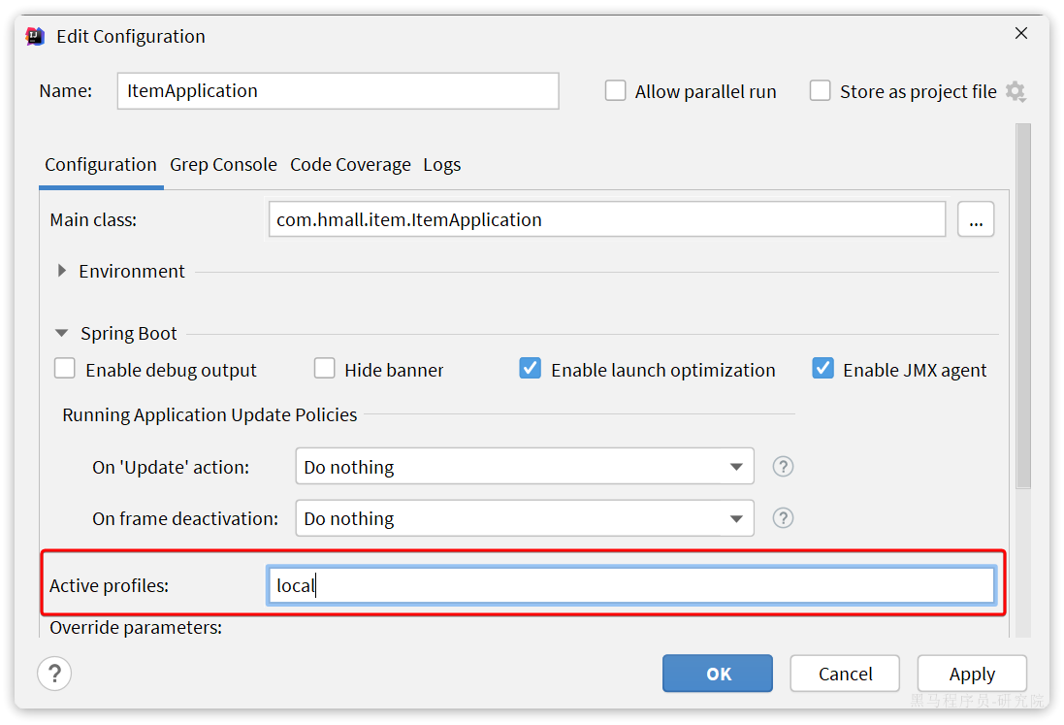Open the dialog help question mark button
1064x725 pixels.
(x=54, y=674)
